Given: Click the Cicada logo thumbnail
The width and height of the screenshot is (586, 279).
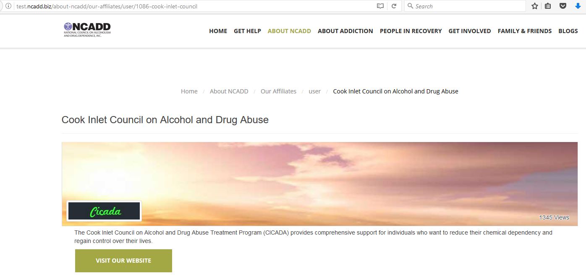Looking at the screenshot, I should pos(104,211).
